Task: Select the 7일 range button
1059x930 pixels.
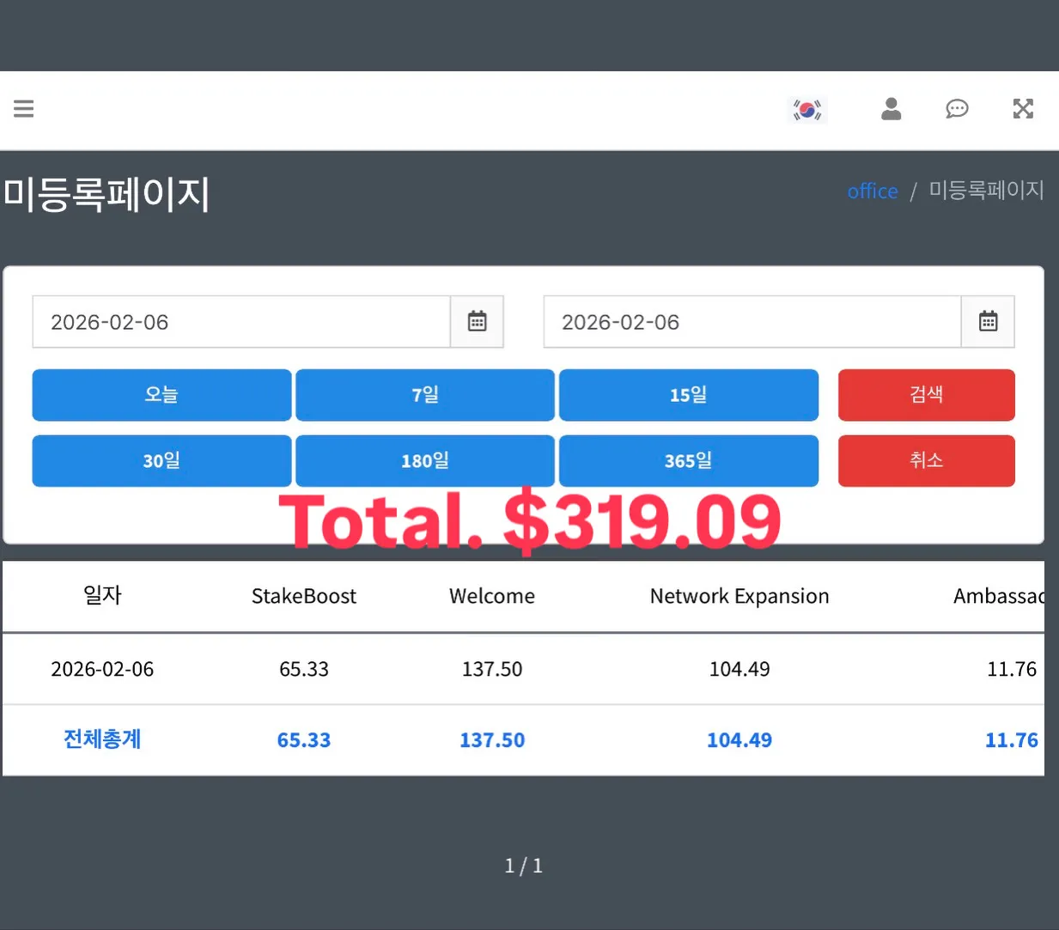Action: click(x=425, y=395)
